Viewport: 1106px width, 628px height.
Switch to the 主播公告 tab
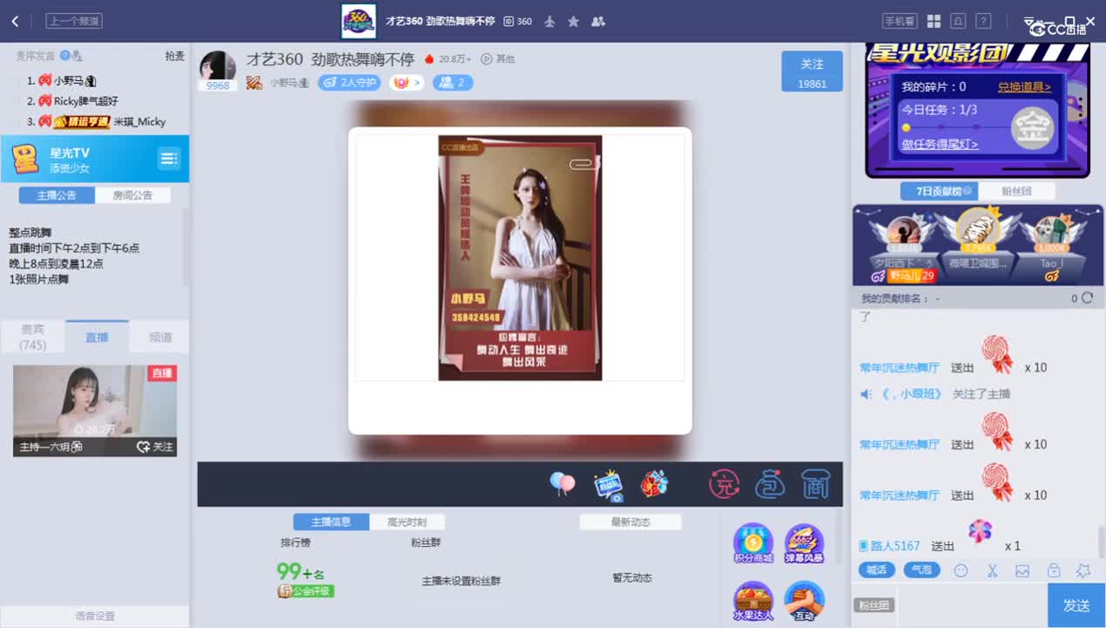[57, 195]
